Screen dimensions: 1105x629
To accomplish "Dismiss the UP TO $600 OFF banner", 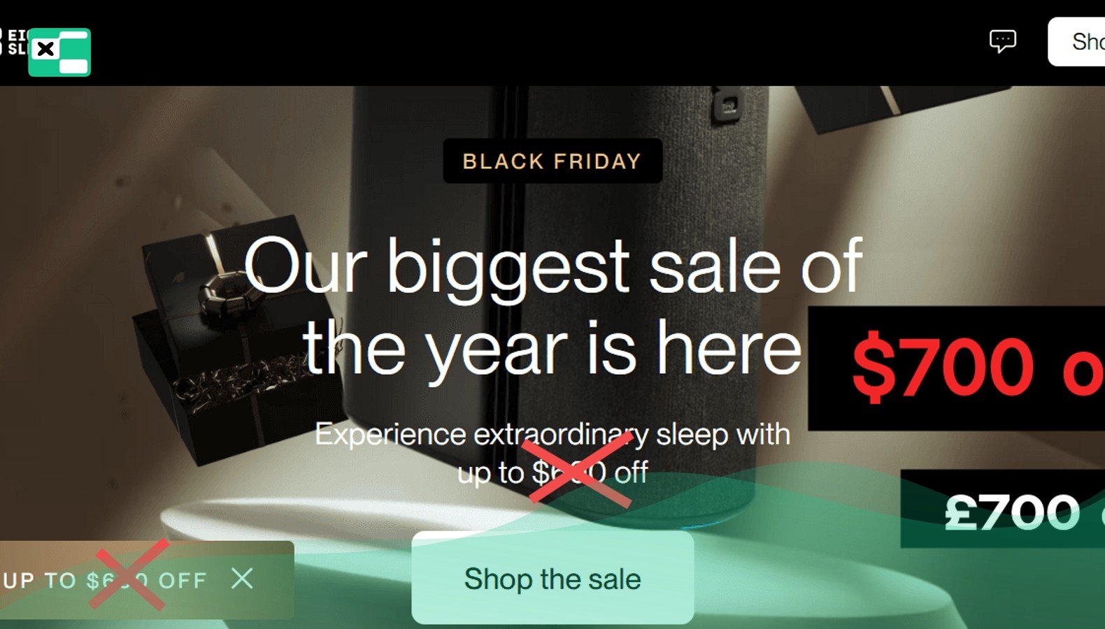I will pyautogui.click(x=242, y=579).
